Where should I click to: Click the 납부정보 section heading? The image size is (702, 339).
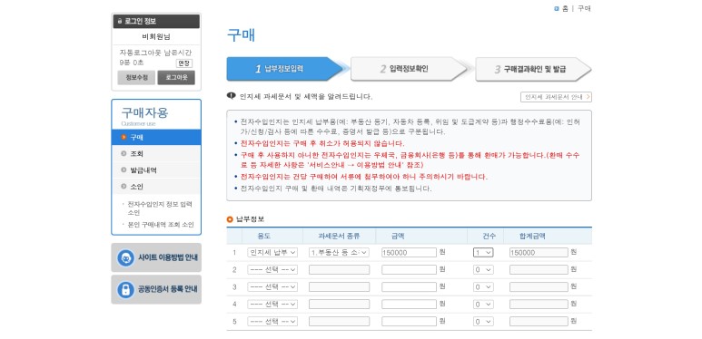point(250,218)
